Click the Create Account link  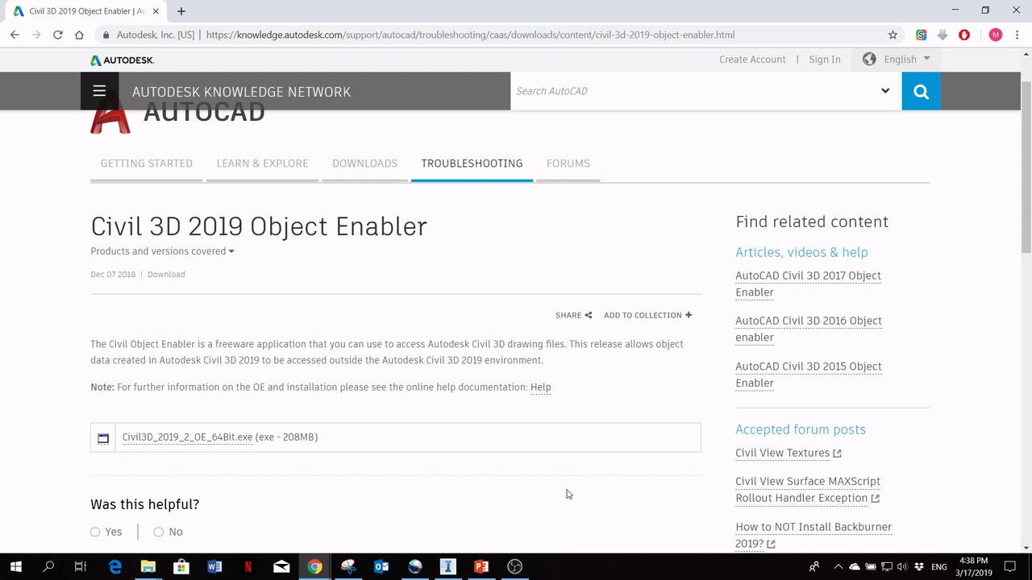(x=752, y=60)
